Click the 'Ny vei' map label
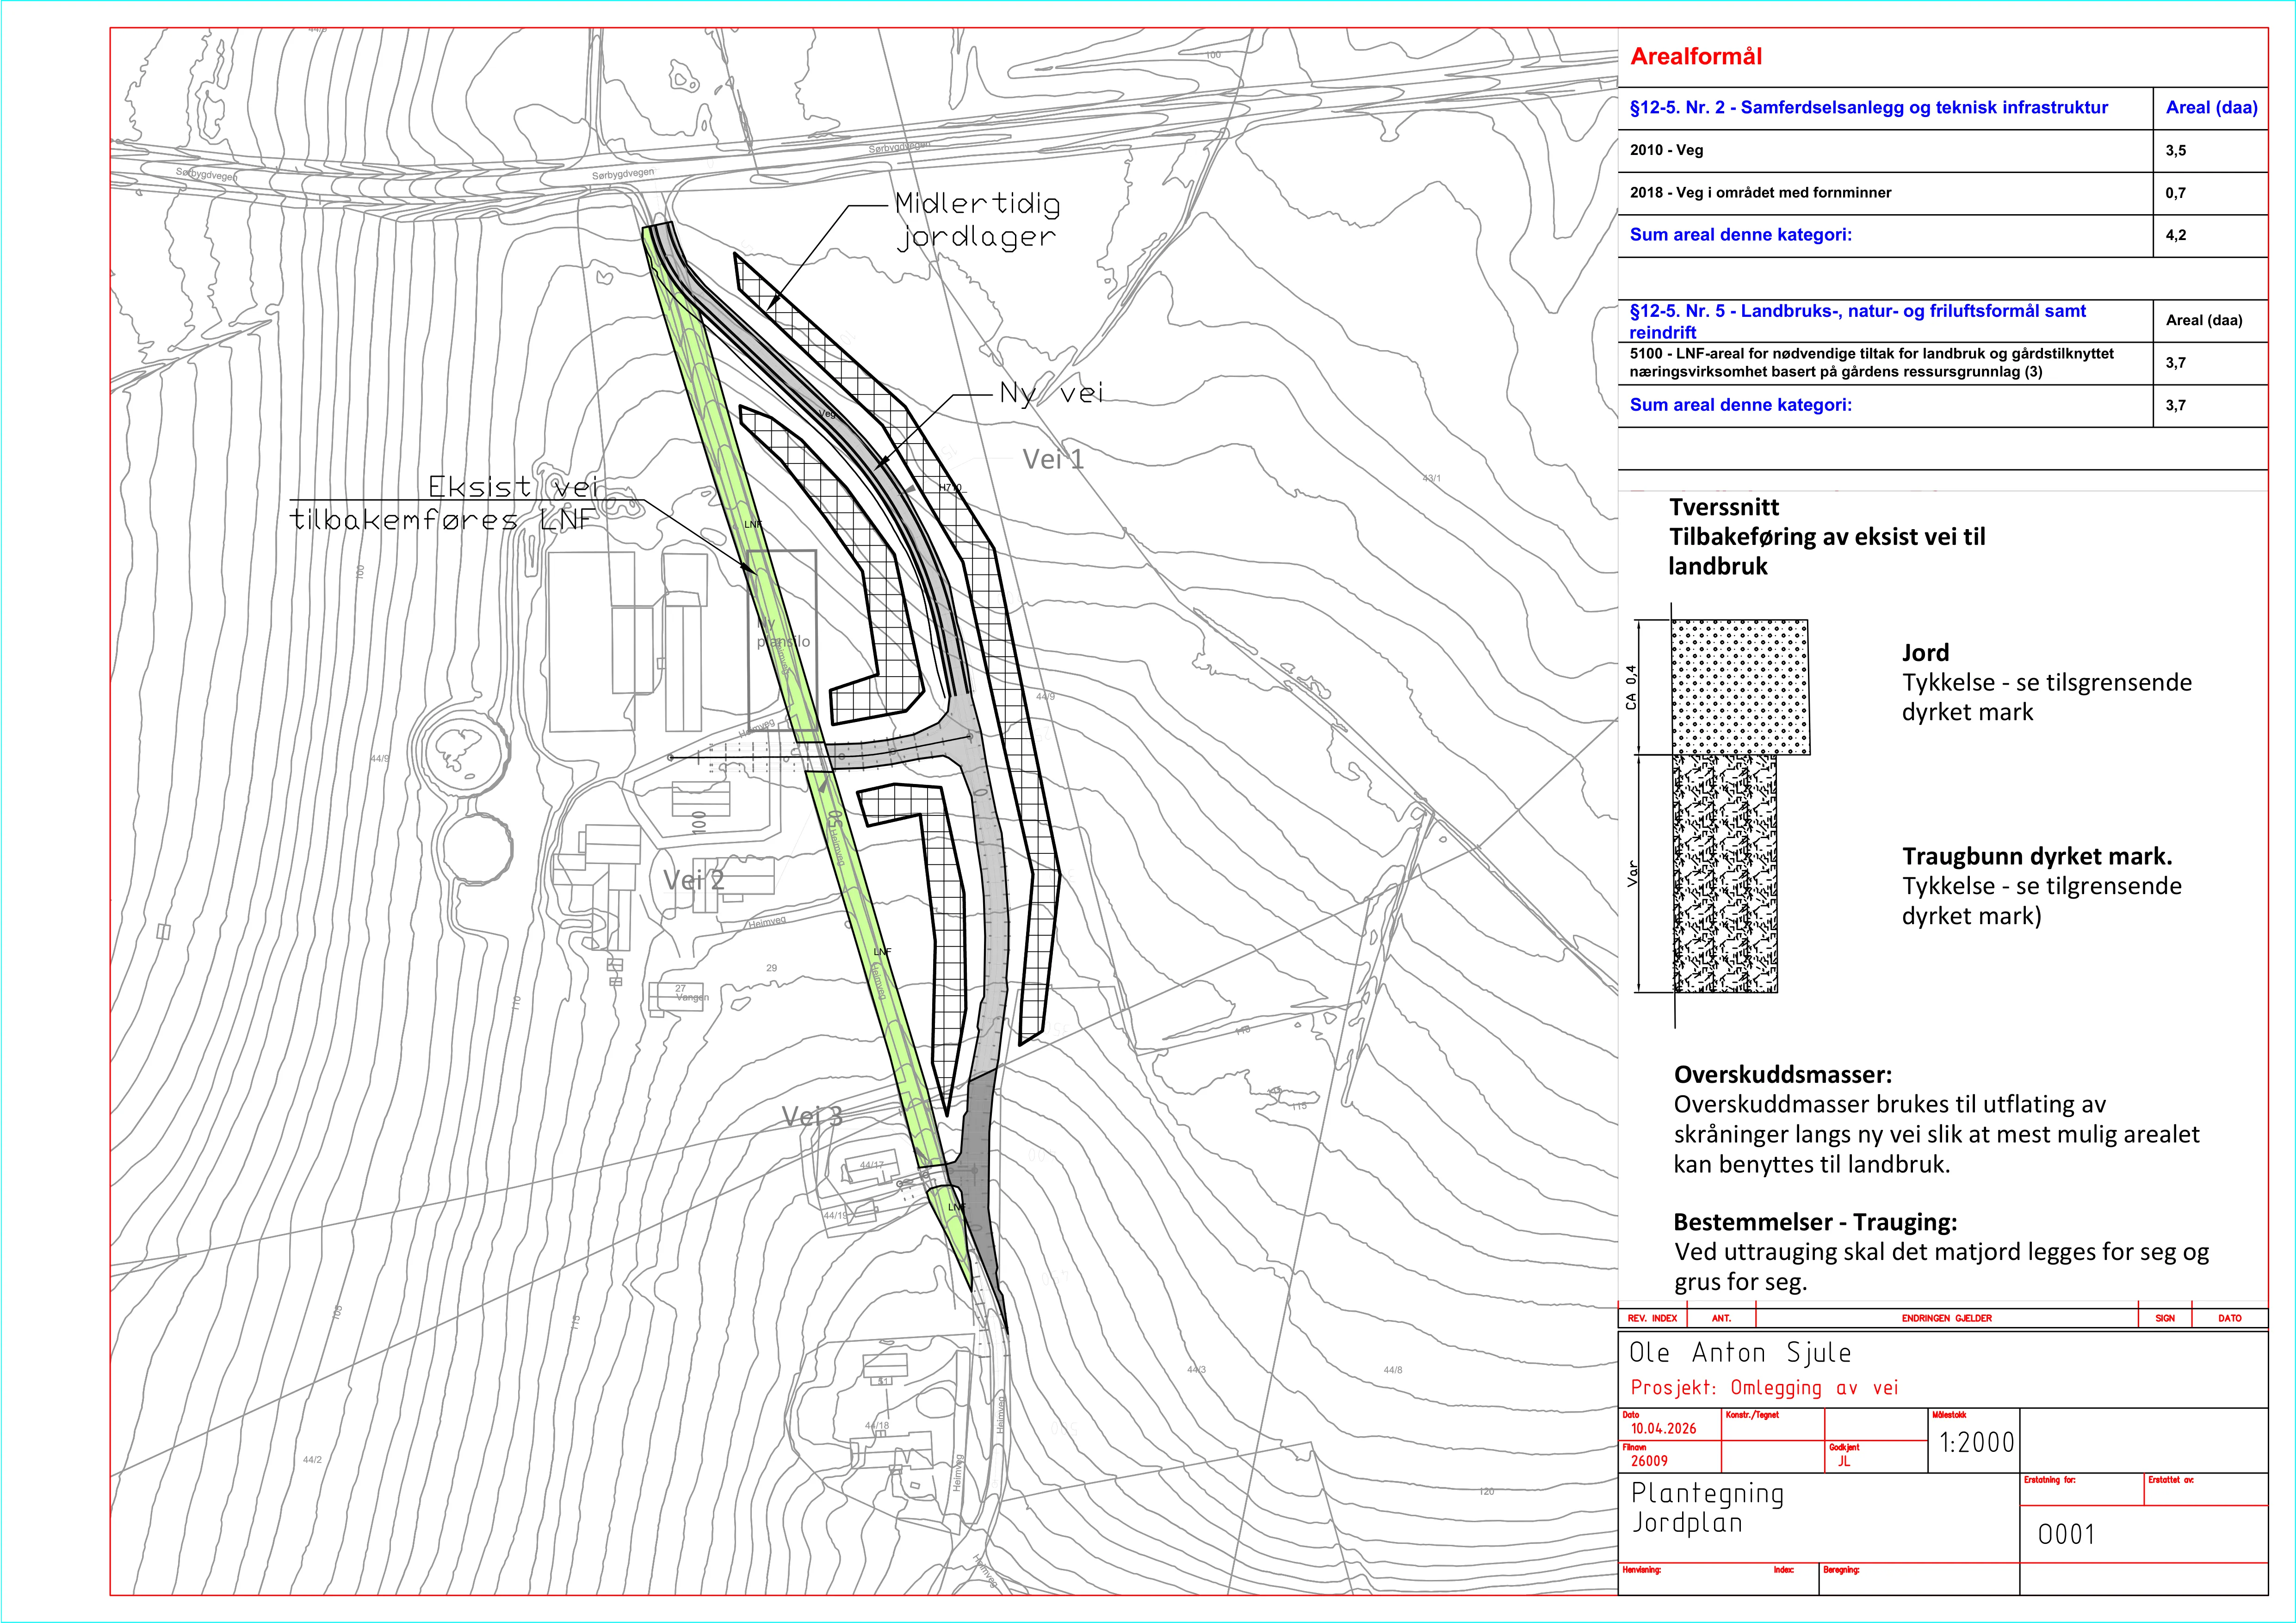The width and height of the screenshot is (2296, 1623). pos(1051,394)
